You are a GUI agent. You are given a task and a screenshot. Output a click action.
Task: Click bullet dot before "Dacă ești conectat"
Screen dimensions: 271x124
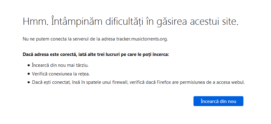[29, 83]
